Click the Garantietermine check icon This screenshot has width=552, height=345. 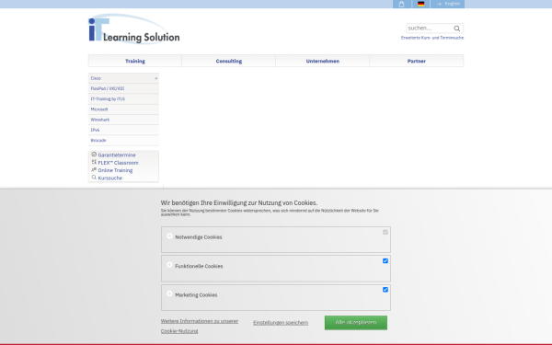click(x=94, y=155)
